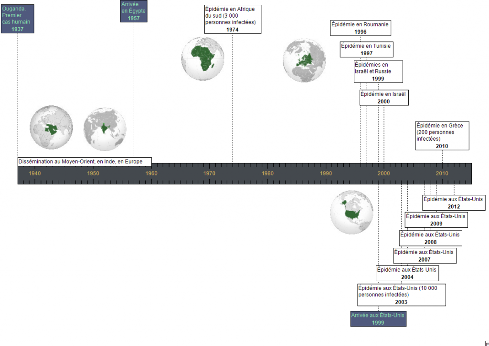Click the Arrivée aux États-Unis 1999 event
Image resolution: width=489 pixels, height=346 pixels.
(x=378, y=319)
